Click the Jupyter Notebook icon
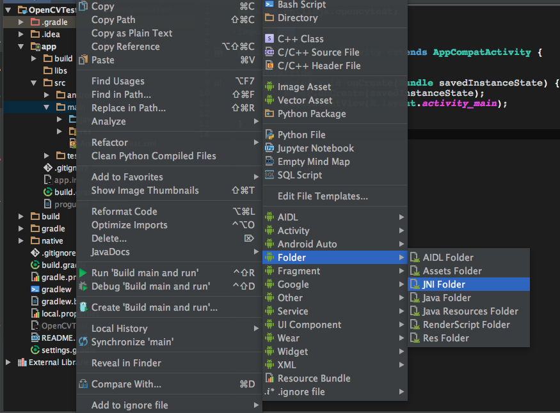Viewport: 560px width, 413px height. pos(269,148)
